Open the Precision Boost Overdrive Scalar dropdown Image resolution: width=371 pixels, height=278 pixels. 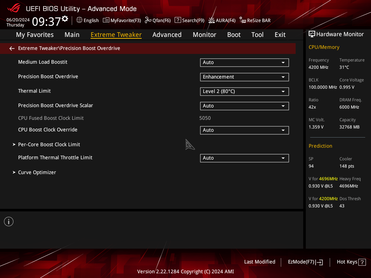tap(245, 106)
